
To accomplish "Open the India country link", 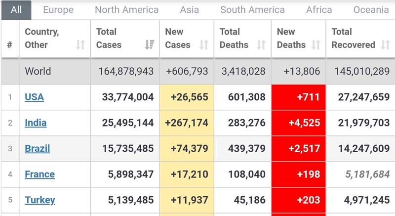I will 36,123.
